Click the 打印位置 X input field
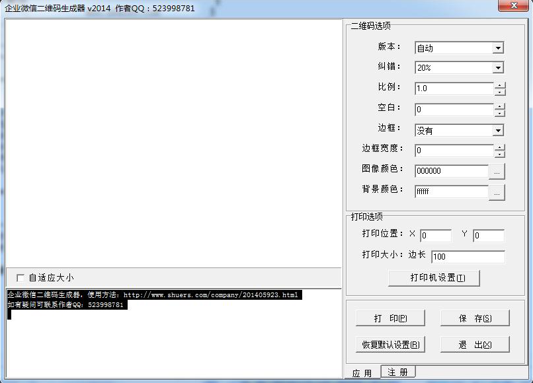533x383 pixels. pos(435,236)
